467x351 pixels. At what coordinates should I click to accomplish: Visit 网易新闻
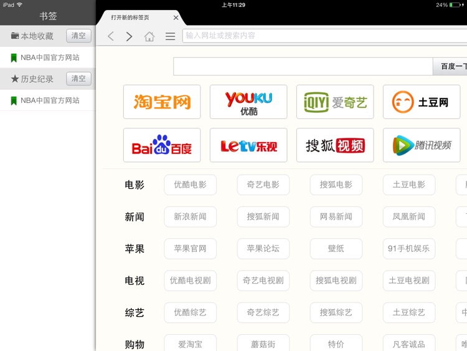coord(336,217)
